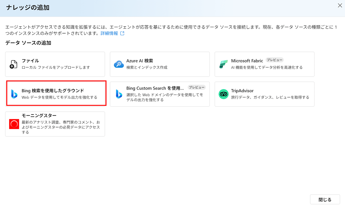The width and height of the screenshot is (345, 209).
Task: Close the dialog with the X icon
Action: click(340, 5)
